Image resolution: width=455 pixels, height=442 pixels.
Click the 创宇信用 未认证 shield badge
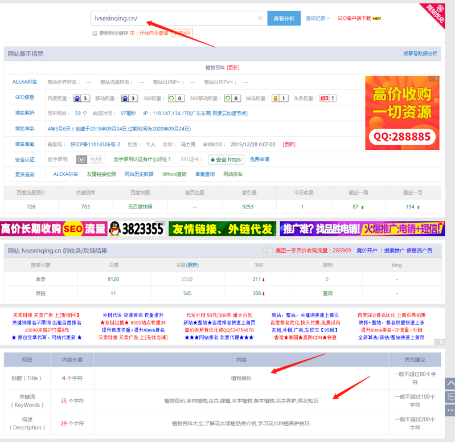pyautogui.click(x=91, y=159)
